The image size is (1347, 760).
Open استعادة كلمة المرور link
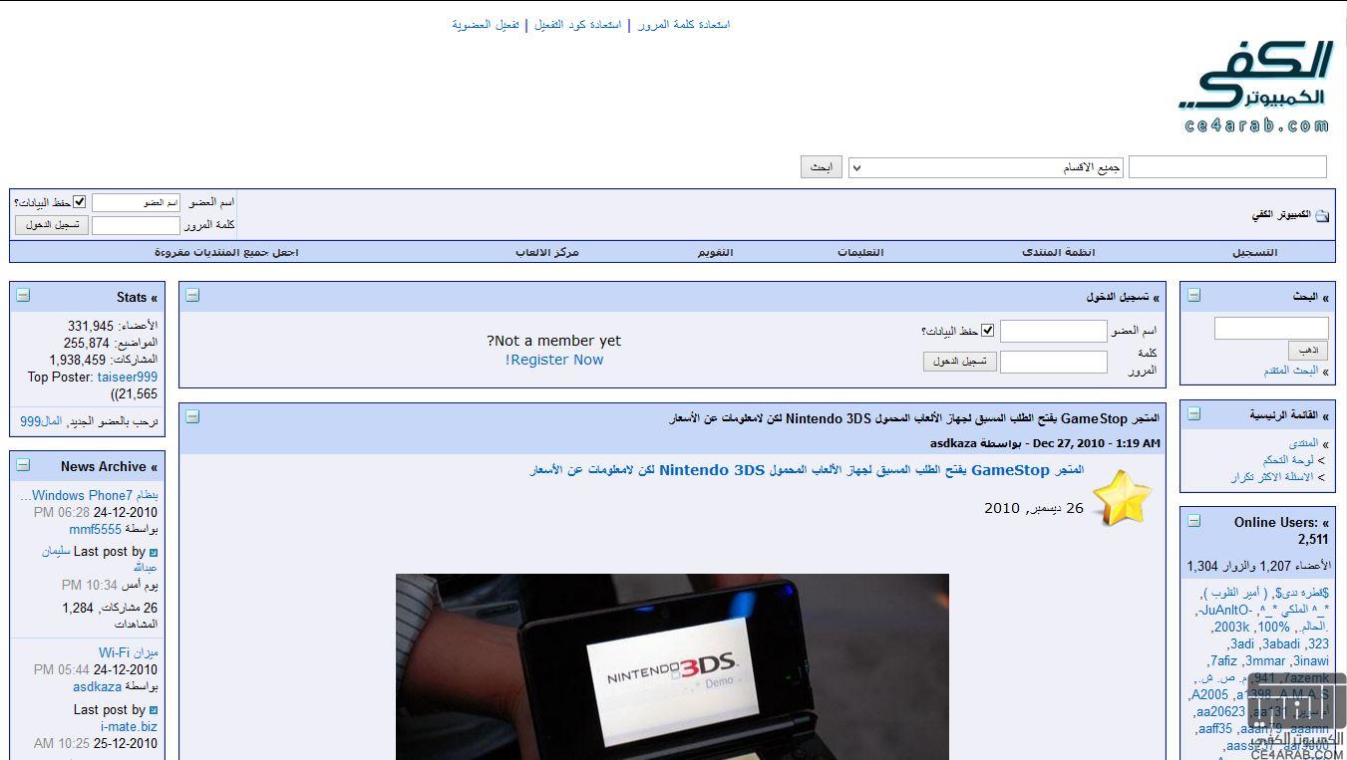coord(684,25)
